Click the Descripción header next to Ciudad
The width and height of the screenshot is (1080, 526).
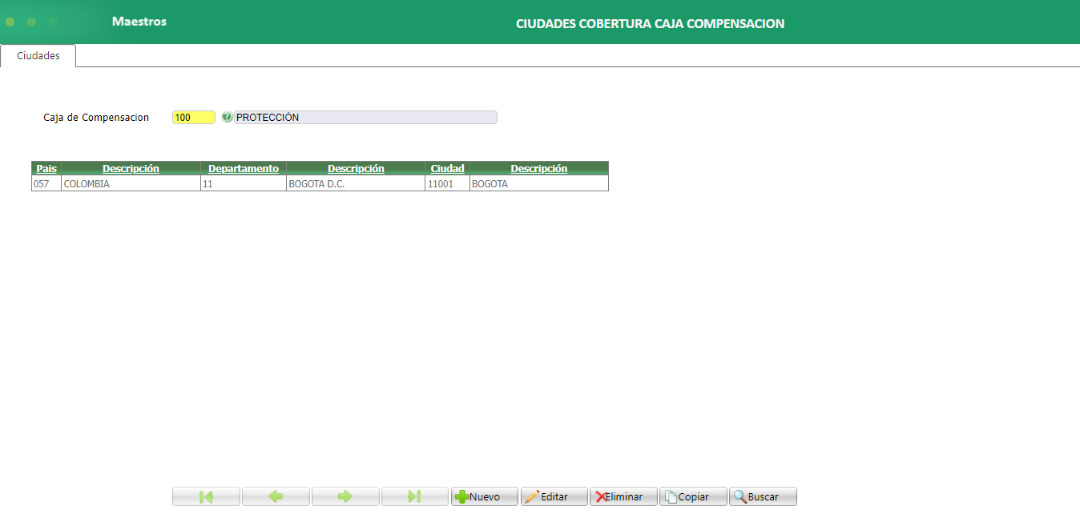pos(539,168)
